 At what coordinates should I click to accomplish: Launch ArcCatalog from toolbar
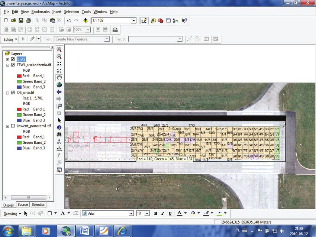[x=154, y=20]
